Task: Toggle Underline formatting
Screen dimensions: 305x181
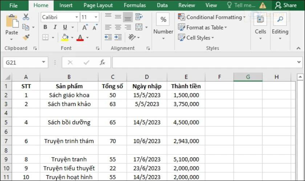Action: click(x=65, y=27)
